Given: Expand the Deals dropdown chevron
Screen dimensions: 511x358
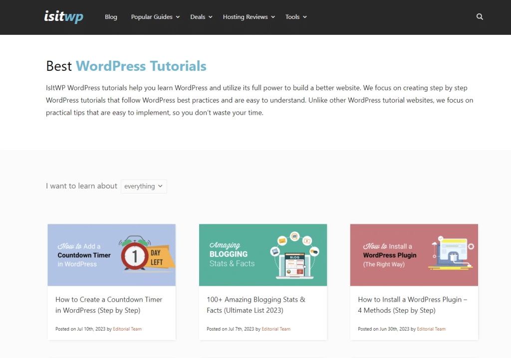Looking at the screenshot, I should (210, 17).
